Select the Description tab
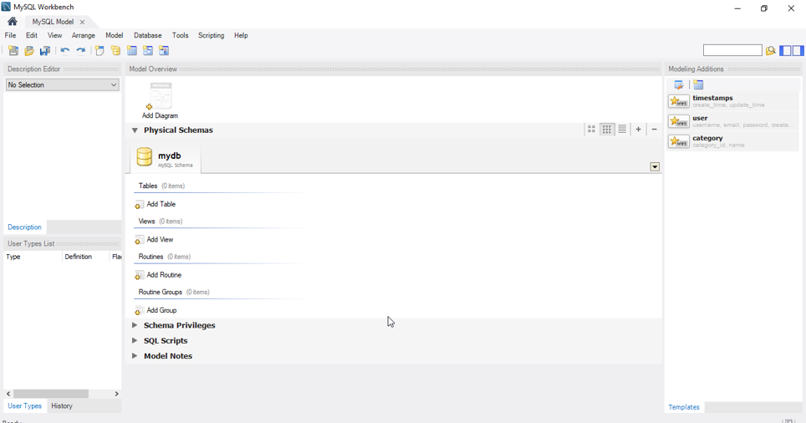Image resolution: width=806 pixels, height=423 pixels. click(x=25, y=227)
